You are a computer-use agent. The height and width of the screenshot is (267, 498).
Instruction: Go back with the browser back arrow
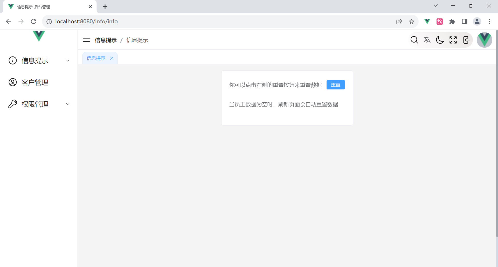9,21
